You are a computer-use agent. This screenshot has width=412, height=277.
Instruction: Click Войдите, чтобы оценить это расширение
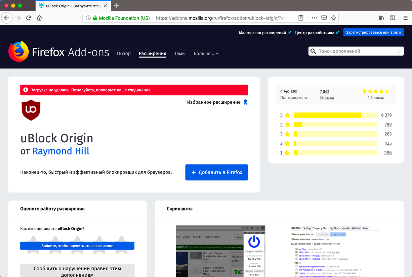[77, 246]
